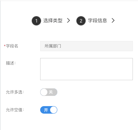Enable the 允许多选 toggle switch
This screenshot has width=138, height=130.
49,92
